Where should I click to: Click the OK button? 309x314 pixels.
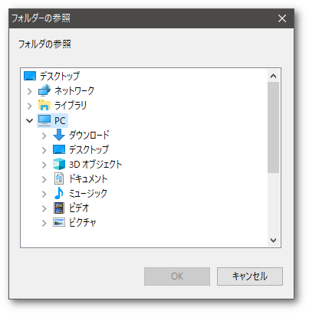coord(177,276)
